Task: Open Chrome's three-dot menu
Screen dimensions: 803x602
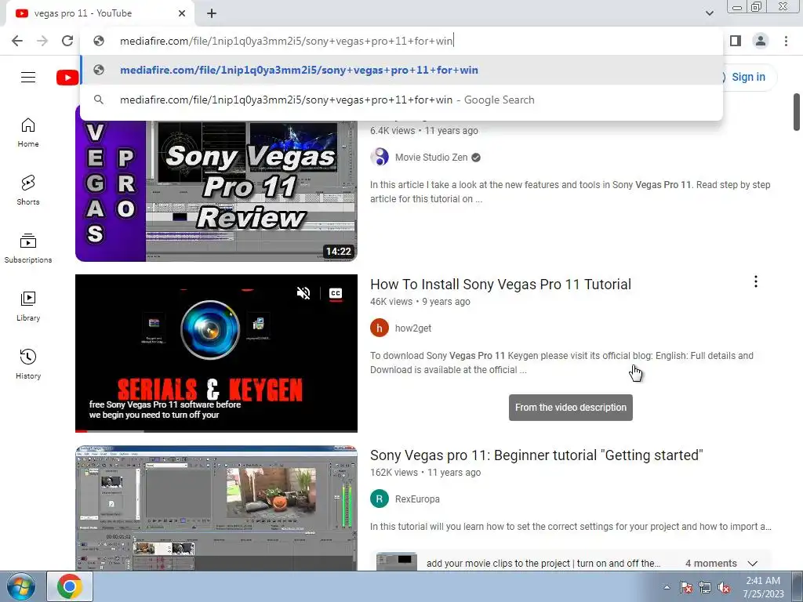Action: point(786,41)
